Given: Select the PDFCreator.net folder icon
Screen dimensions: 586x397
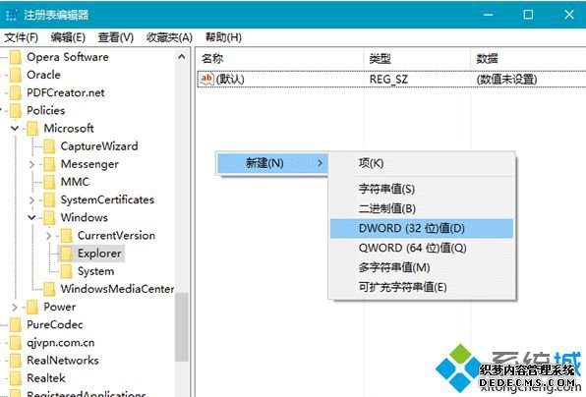Looking at the screenshot, I should [16, 93].
